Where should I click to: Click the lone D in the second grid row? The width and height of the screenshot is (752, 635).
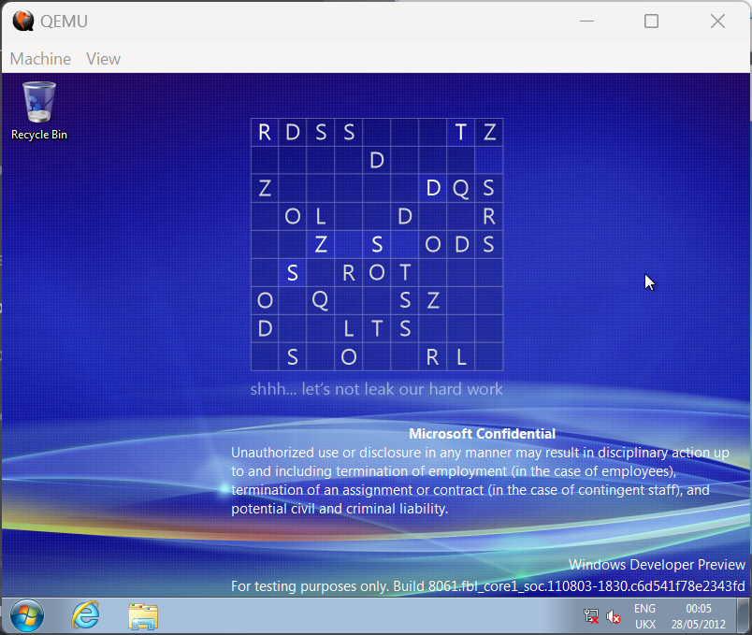(x=377, y=160)
